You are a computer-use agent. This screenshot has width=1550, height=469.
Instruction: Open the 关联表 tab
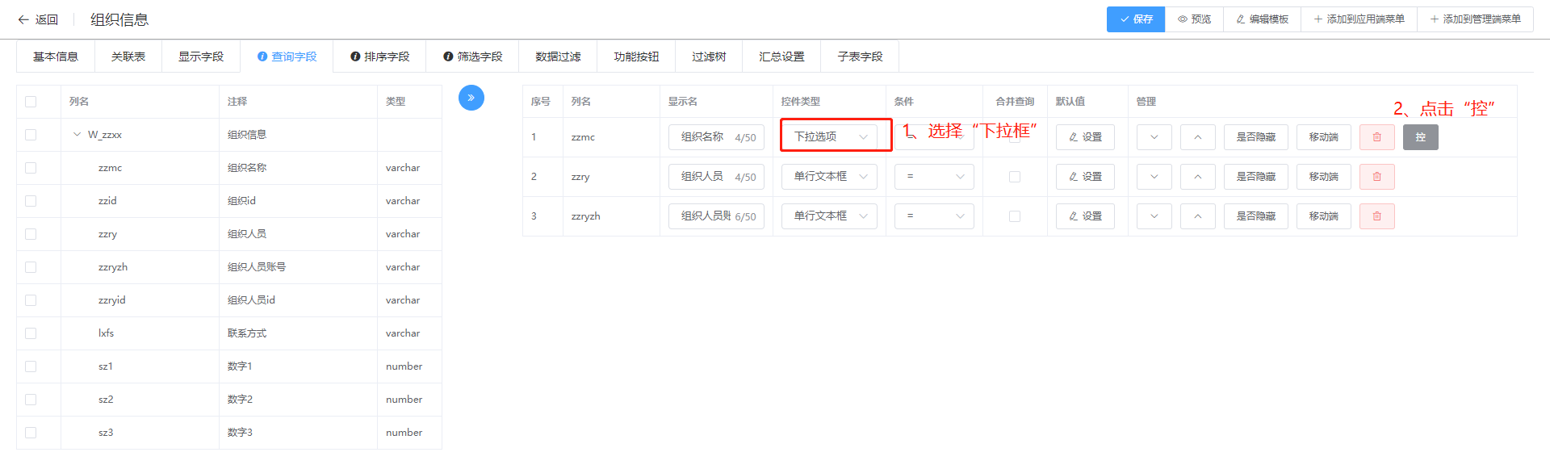[128, 57]
